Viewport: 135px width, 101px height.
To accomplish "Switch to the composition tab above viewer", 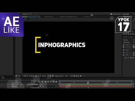I will (x=30, y=17).
